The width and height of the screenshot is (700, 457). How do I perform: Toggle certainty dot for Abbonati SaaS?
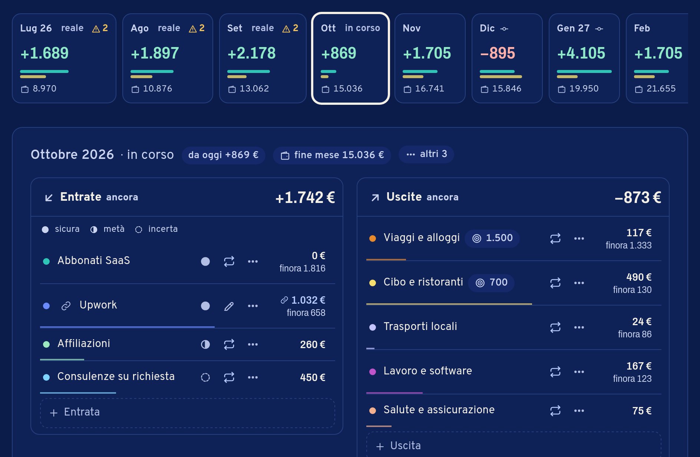click(x=205, y=261)
